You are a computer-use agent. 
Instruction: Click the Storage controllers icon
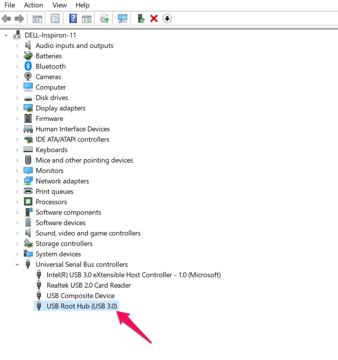tap(28, 243)
